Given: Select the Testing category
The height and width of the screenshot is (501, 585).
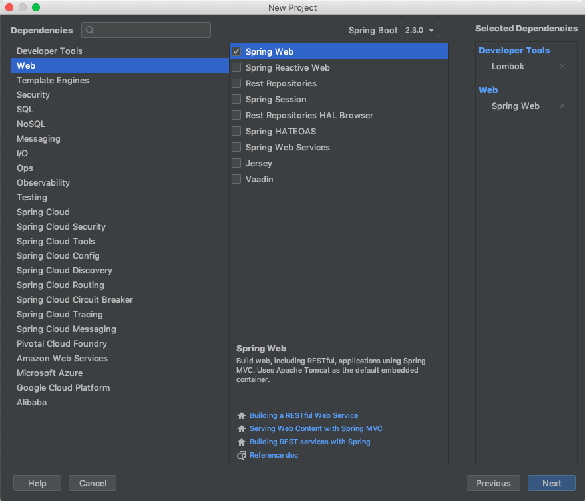Looking at the screenshot, I should 120,198.
